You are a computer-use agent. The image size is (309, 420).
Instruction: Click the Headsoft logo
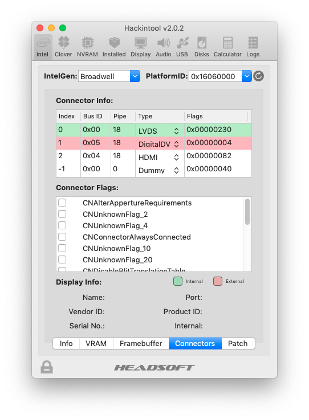point(154,368)
